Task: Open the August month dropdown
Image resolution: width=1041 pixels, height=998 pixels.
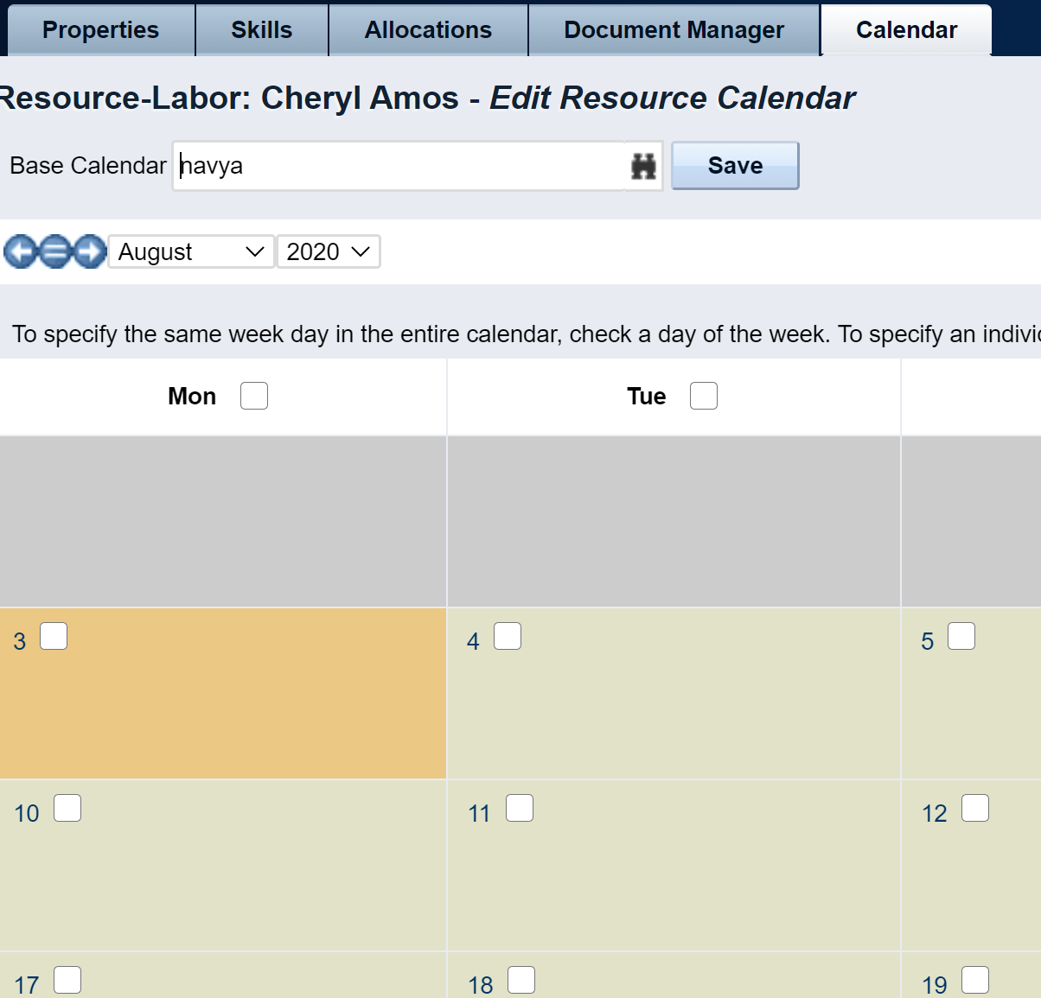Action: (x=191, y=251)
